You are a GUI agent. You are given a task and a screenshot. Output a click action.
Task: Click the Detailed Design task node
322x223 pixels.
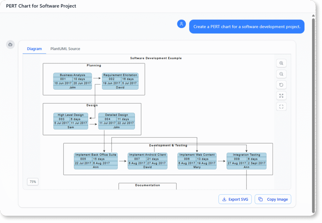(x=116, y=121)
